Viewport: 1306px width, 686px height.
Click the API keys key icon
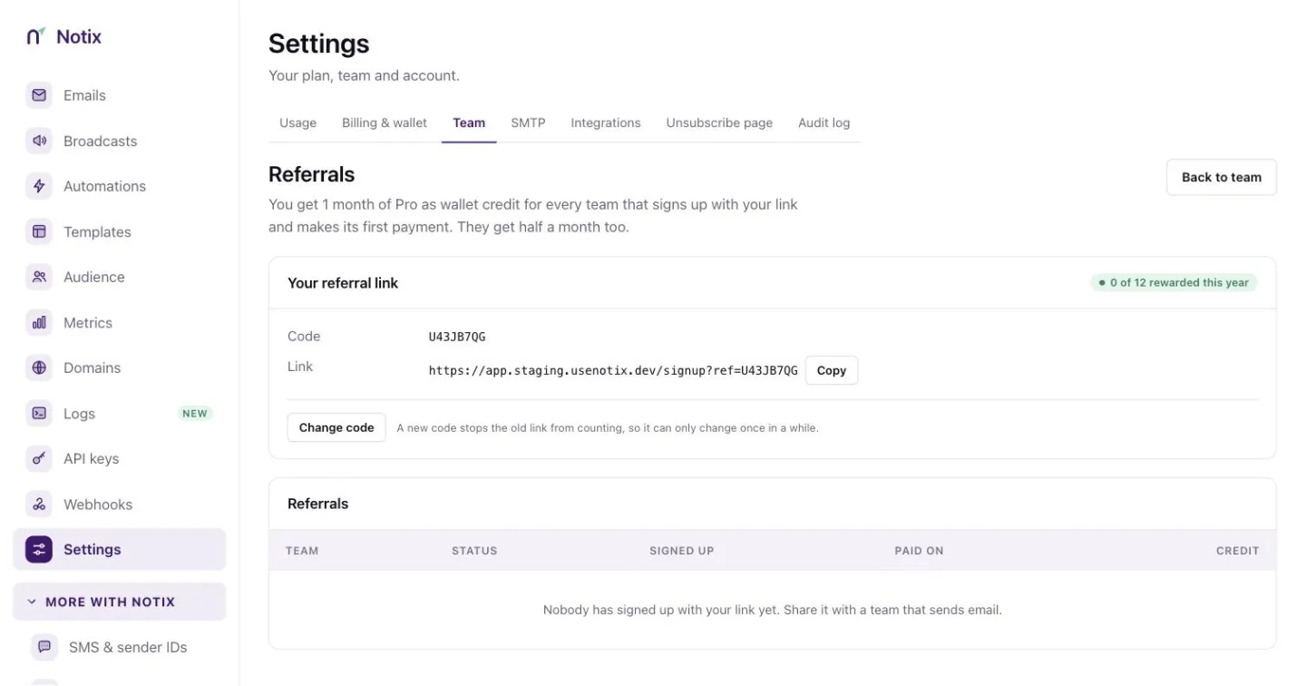[39, 458]
